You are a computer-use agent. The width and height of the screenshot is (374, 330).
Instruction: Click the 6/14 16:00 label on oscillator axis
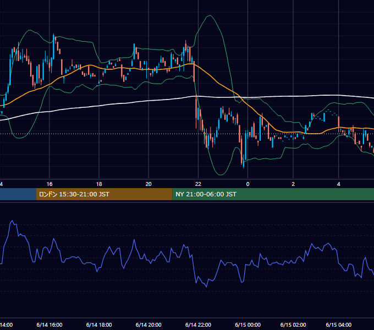coord(50,324)
